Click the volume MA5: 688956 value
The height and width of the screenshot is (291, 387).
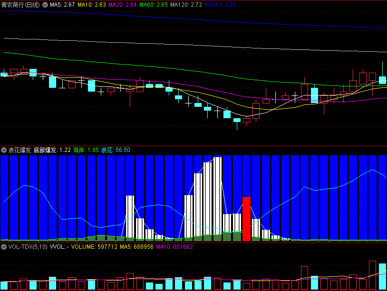[136, 247]
